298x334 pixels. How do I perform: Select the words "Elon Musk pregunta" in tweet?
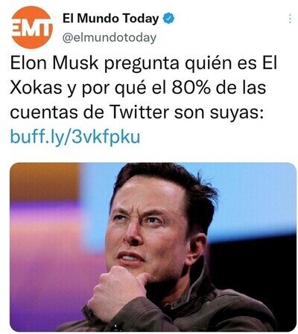point(95,63)
